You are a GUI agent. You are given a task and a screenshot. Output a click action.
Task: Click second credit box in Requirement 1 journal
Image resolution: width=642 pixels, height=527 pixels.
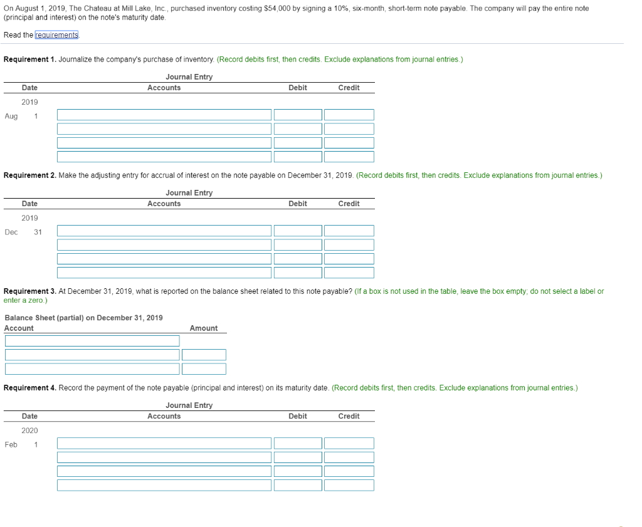point(349,129)
